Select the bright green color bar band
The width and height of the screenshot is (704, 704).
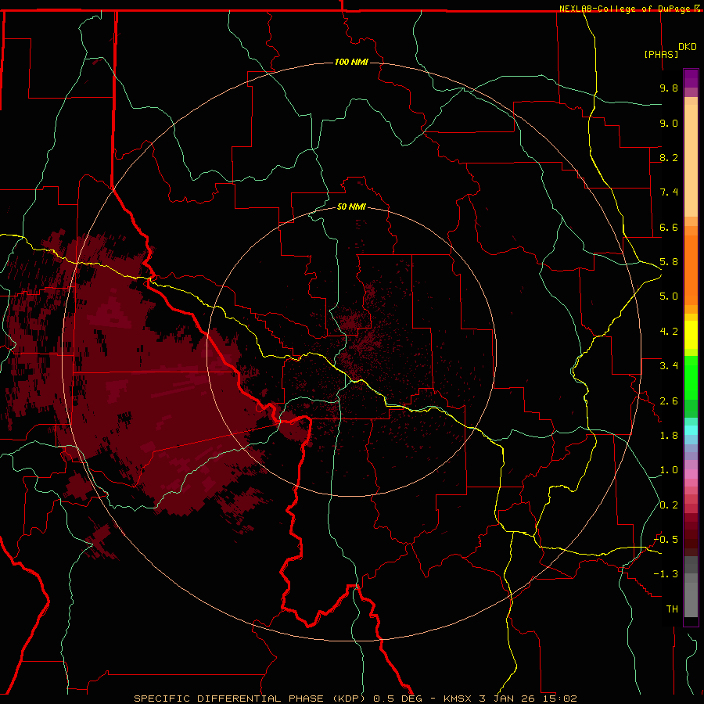[x=691, y=378]
